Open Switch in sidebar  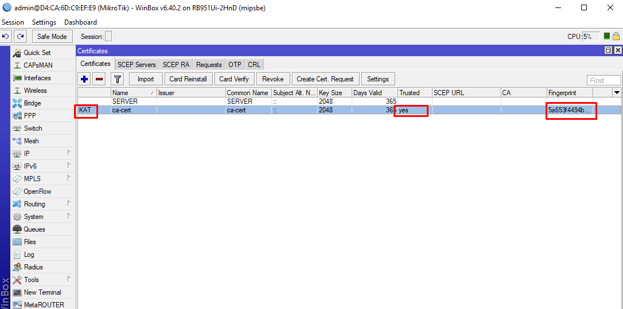click(x=33, y=128)
